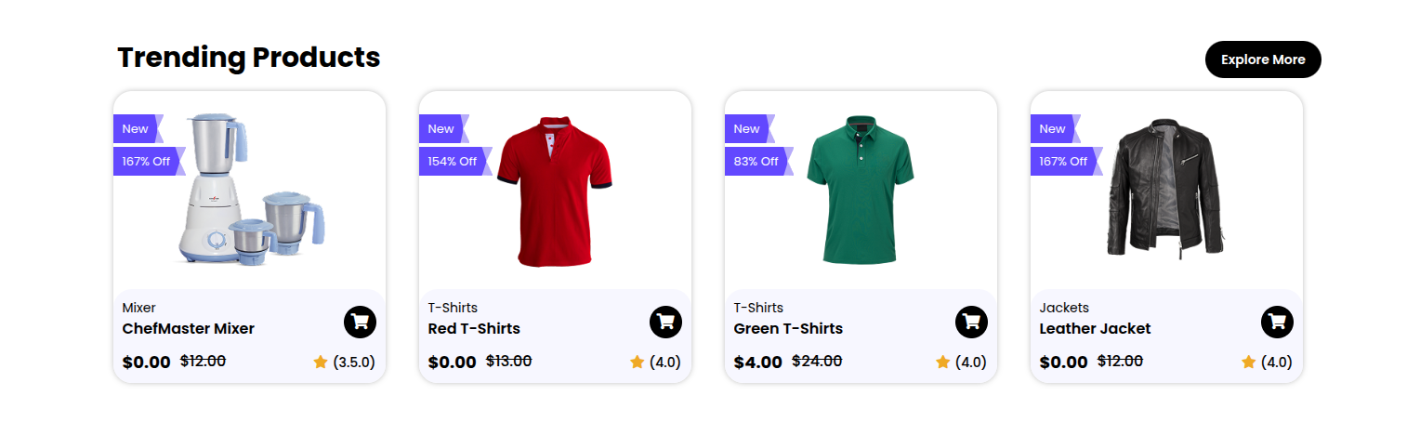Click the star next to Red T-Shirts rating
The image size is (1420, 435).
[x=637, y=362]
